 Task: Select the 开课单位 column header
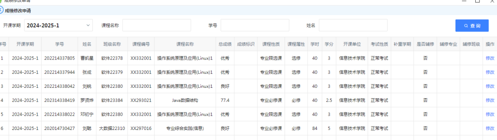click(352, 44)
